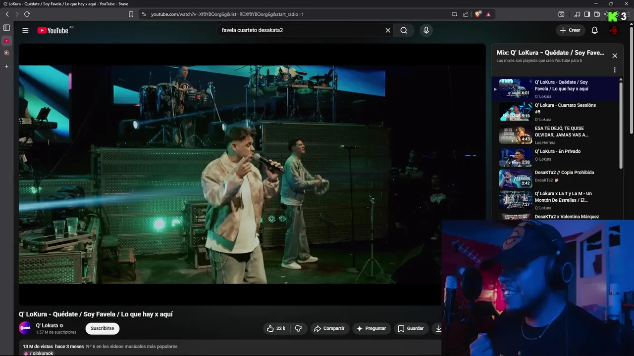Open Brave Rewards triangle icon
The image size is (634, 356).
tap(488, 14)
